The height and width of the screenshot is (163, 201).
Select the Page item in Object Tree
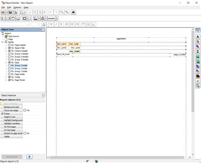(x=10, y=39)
